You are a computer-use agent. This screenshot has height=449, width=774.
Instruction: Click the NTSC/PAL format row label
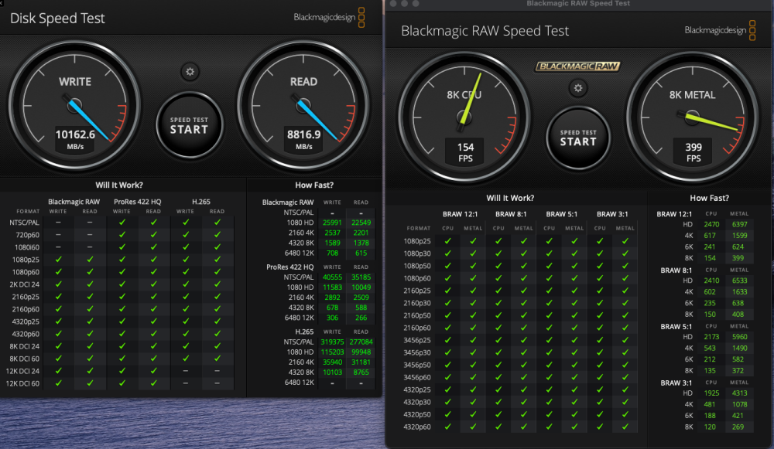click(24, 223)
